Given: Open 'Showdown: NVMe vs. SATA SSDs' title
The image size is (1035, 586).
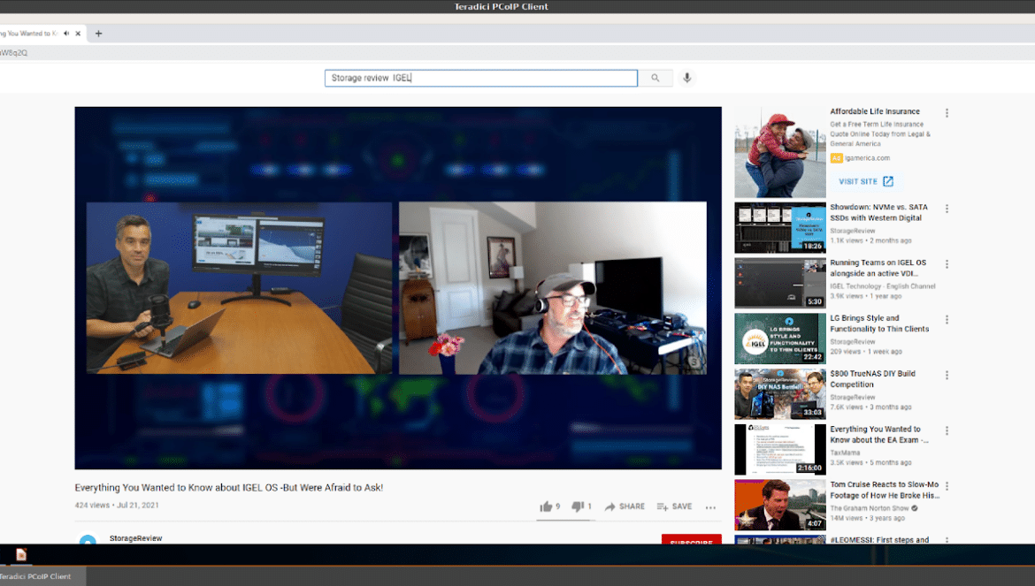Looking at the screenshot, I should [x=878, y=212].
